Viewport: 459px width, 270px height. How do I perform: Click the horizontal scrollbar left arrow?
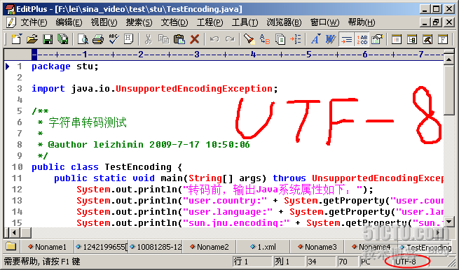point(13,233)
